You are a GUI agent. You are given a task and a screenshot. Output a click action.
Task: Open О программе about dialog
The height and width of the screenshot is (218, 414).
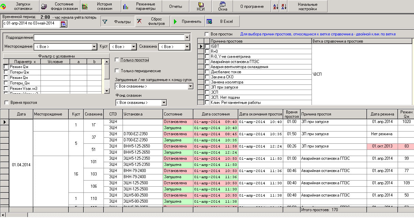coord(252,6)
